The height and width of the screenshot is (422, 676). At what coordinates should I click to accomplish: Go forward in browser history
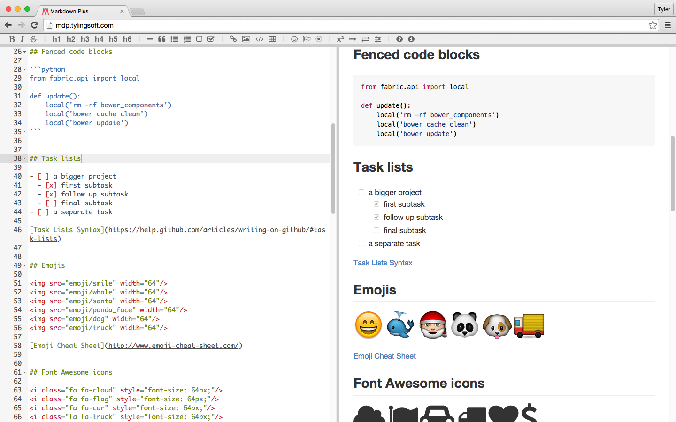point(21,25)
